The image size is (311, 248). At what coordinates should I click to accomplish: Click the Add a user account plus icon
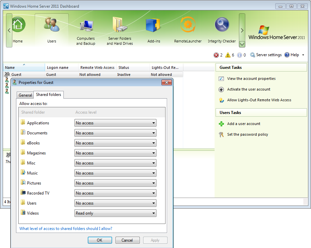(221, 124)
